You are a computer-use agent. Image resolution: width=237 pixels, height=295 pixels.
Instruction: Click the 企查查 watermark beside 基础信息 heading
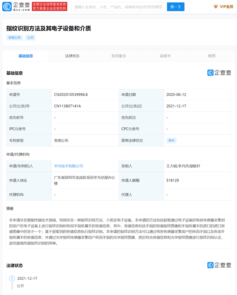(x=220, y=73)
